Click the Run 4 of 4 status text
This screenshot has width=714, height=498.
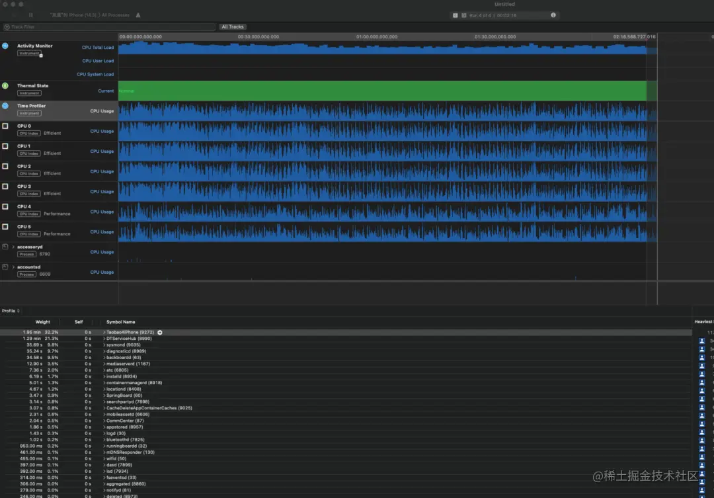click(480, 15)
